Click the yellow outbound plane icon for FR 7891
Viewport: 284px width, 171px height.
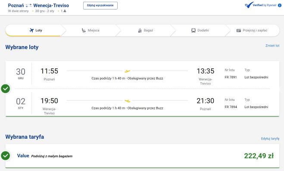point(127,71)
